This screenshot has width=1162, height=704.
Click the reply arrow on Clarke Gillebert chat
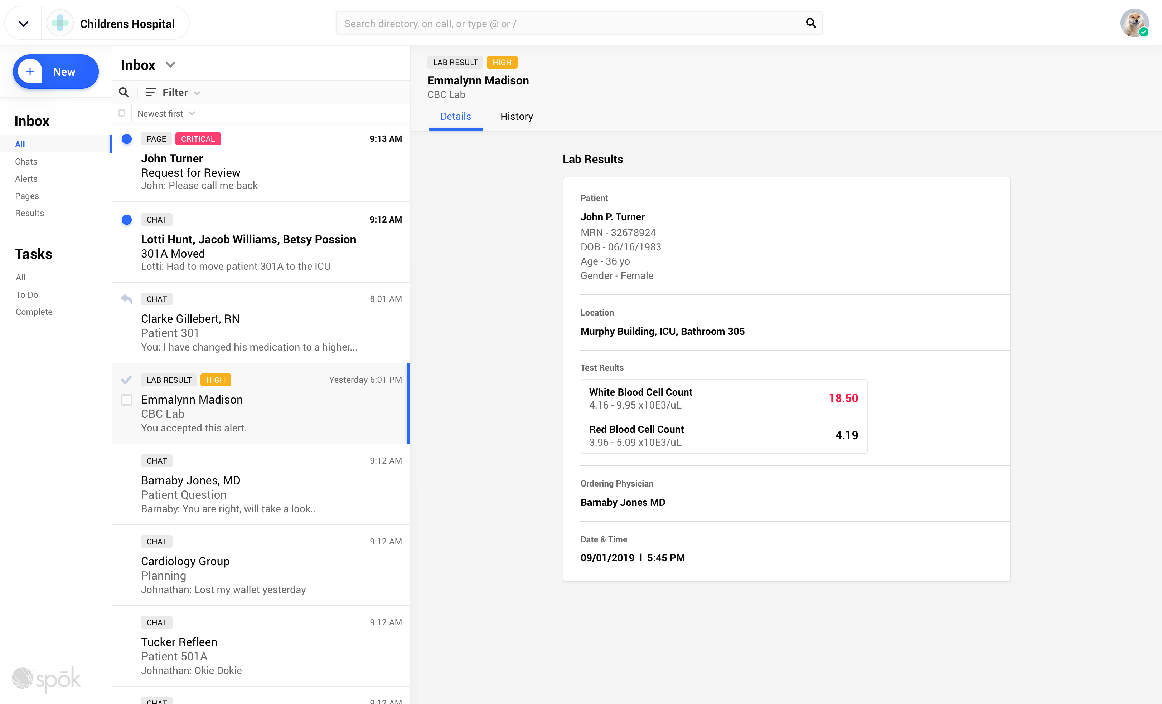coord(126,299)
